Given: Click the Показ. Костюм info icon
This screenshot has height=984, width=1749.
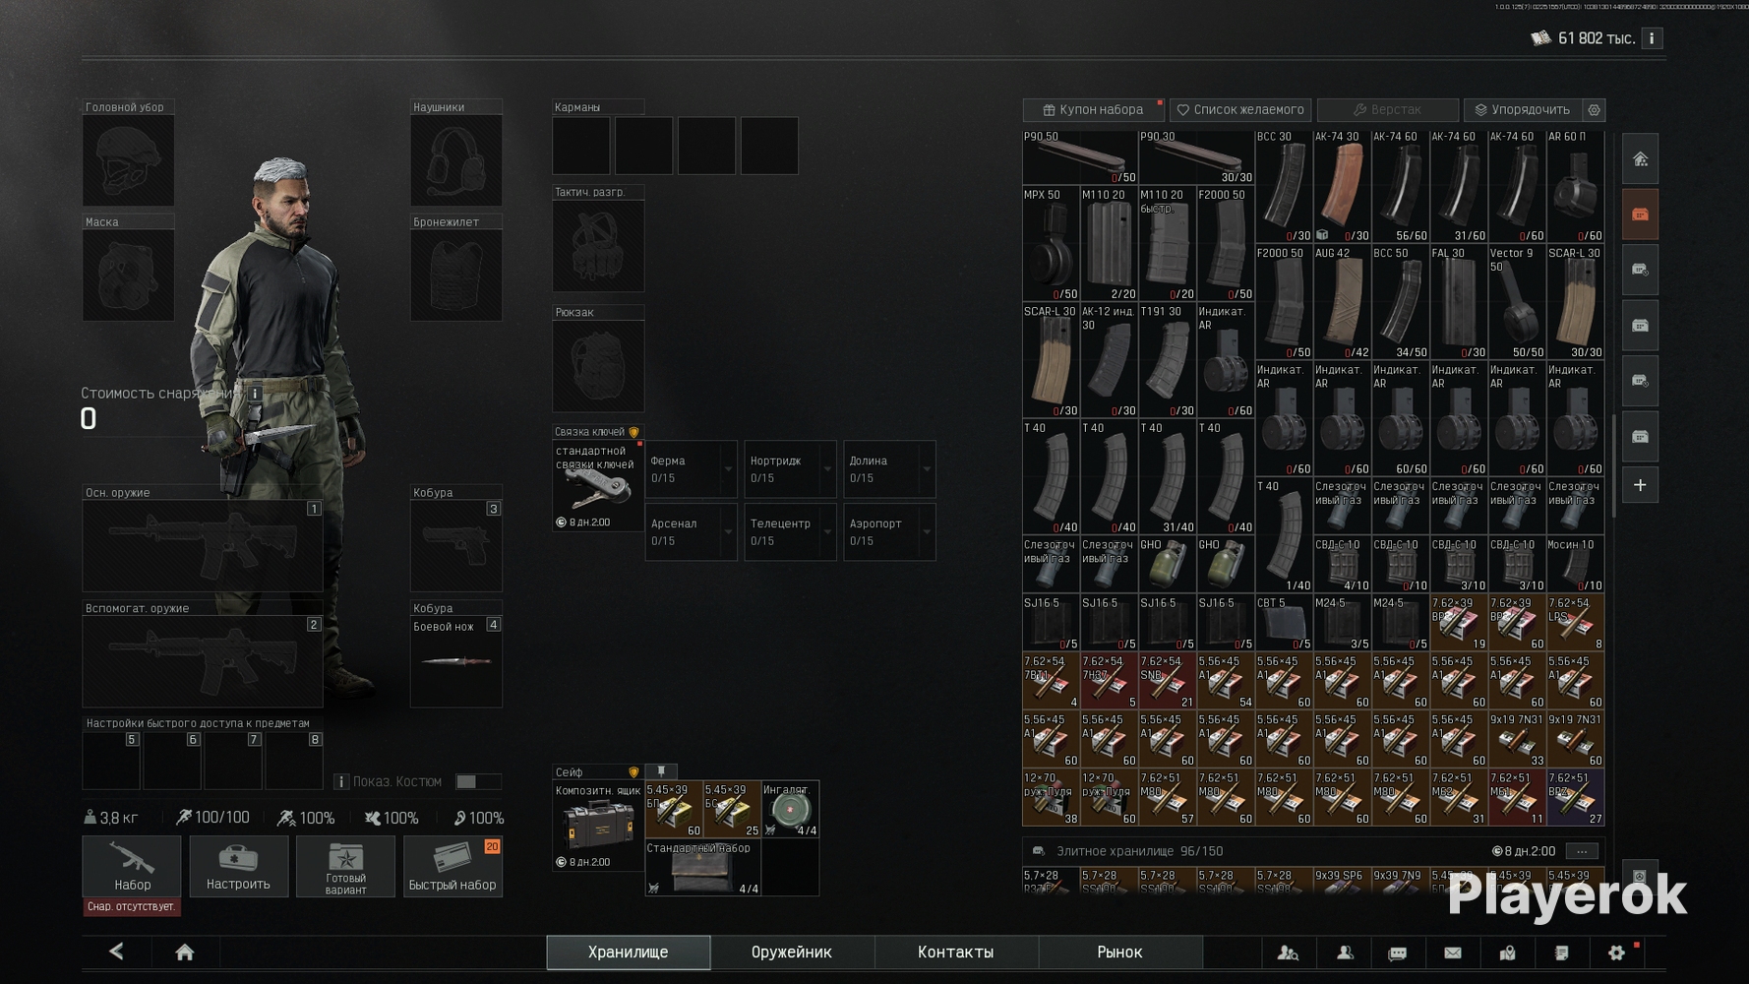Looking at the screenshot, I should [x=341, y=781].
